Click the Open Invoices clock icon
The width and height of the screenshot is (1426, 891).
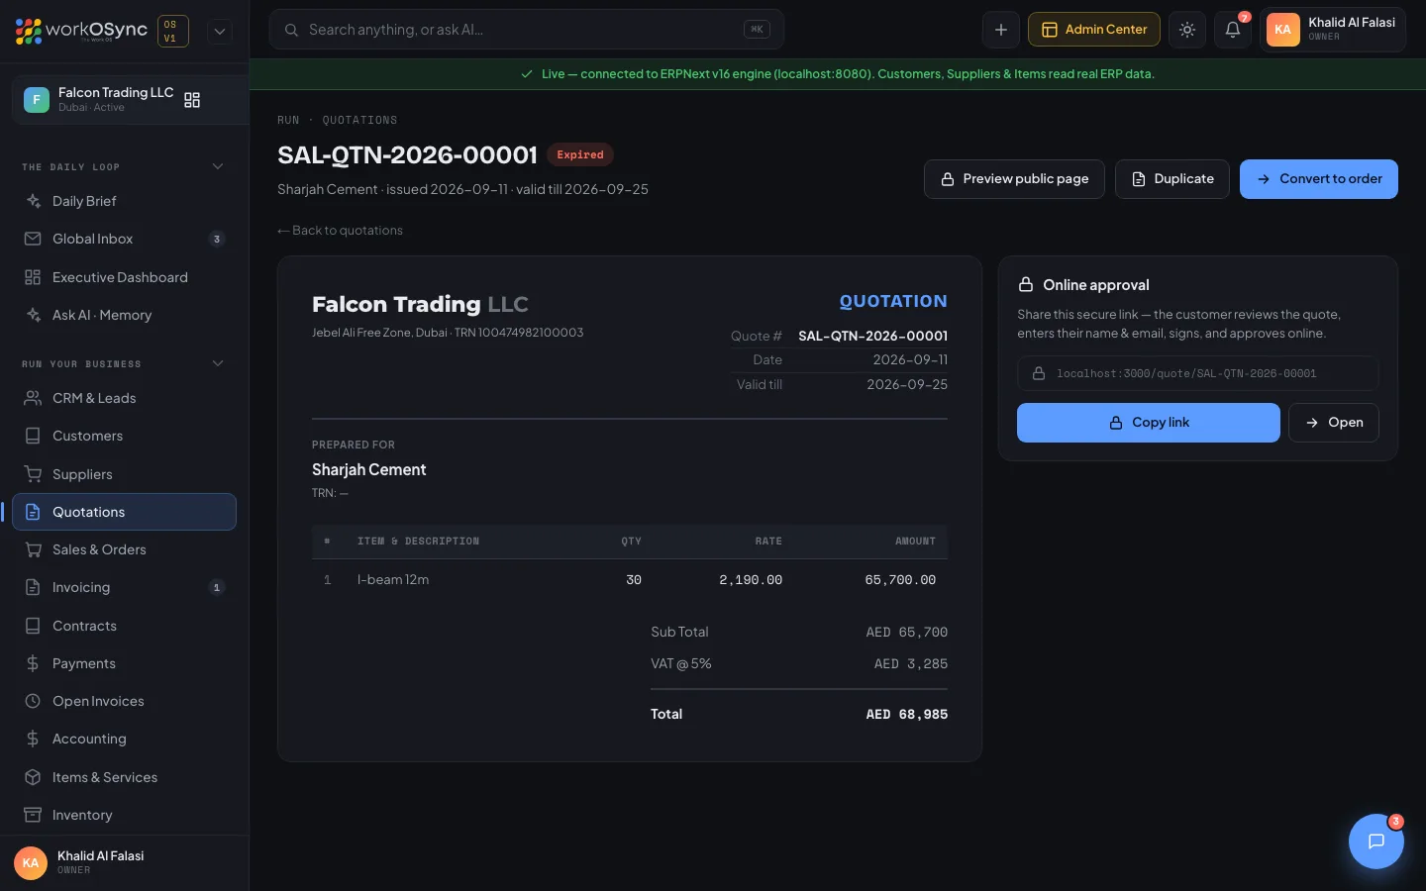[x=33, y=701]
